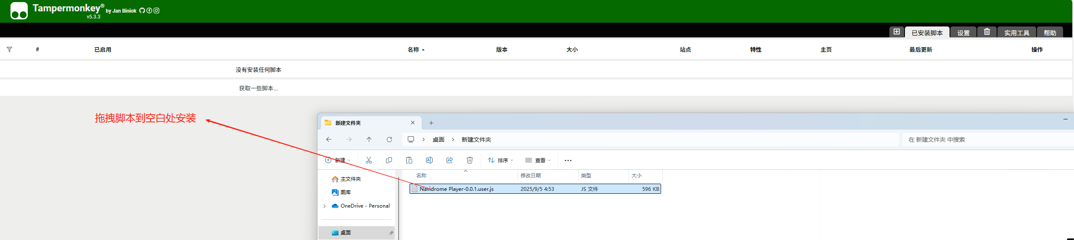Click the 站点 column header
Image resolution: width=1074 pixels, height=240 pixels.
pyautogui.click(x=685, y=50)
